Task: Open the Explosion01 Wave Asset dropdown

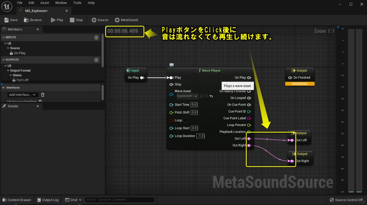Action: coord(187,96)
